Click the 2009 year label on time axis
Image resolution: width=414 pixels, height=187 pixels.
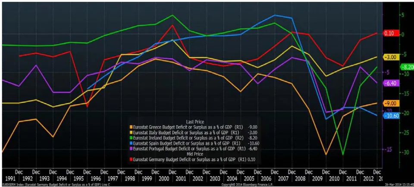click(318, 179)
